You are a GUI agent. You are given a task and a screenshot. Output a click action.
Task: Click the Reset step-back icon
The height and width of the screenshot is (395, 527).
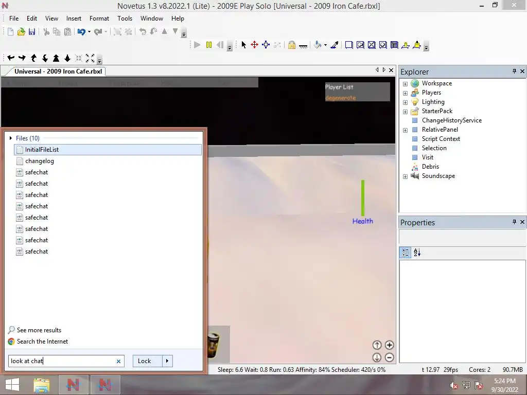(x=220, y=45)
